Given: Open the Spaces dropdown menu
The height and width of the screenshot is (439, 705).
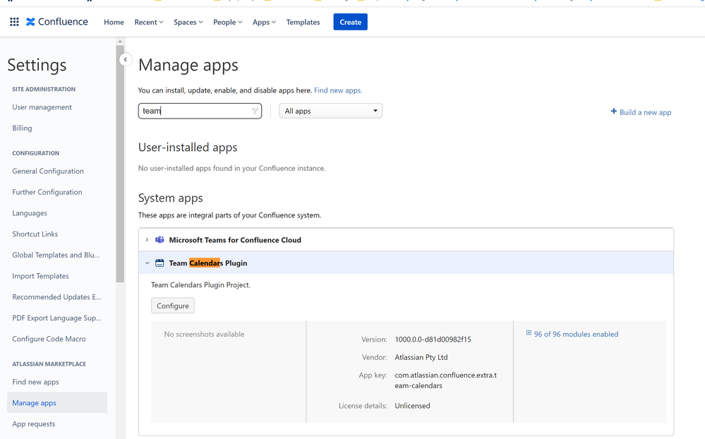Looking at the screenshot, I should 188,22.
